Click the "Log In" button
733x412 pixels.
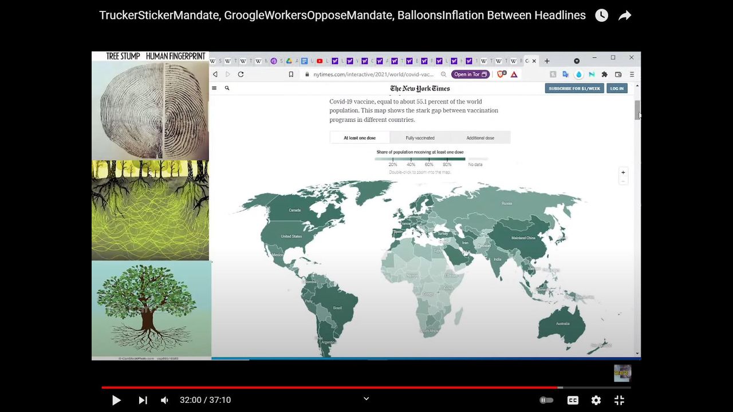617,88
